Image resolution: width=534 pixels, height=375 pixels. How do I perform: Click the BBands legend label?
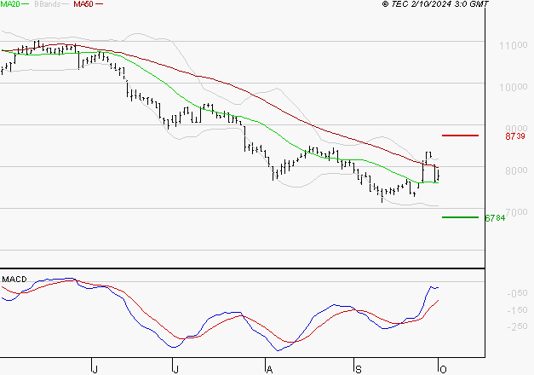click(x=48, y=4)
